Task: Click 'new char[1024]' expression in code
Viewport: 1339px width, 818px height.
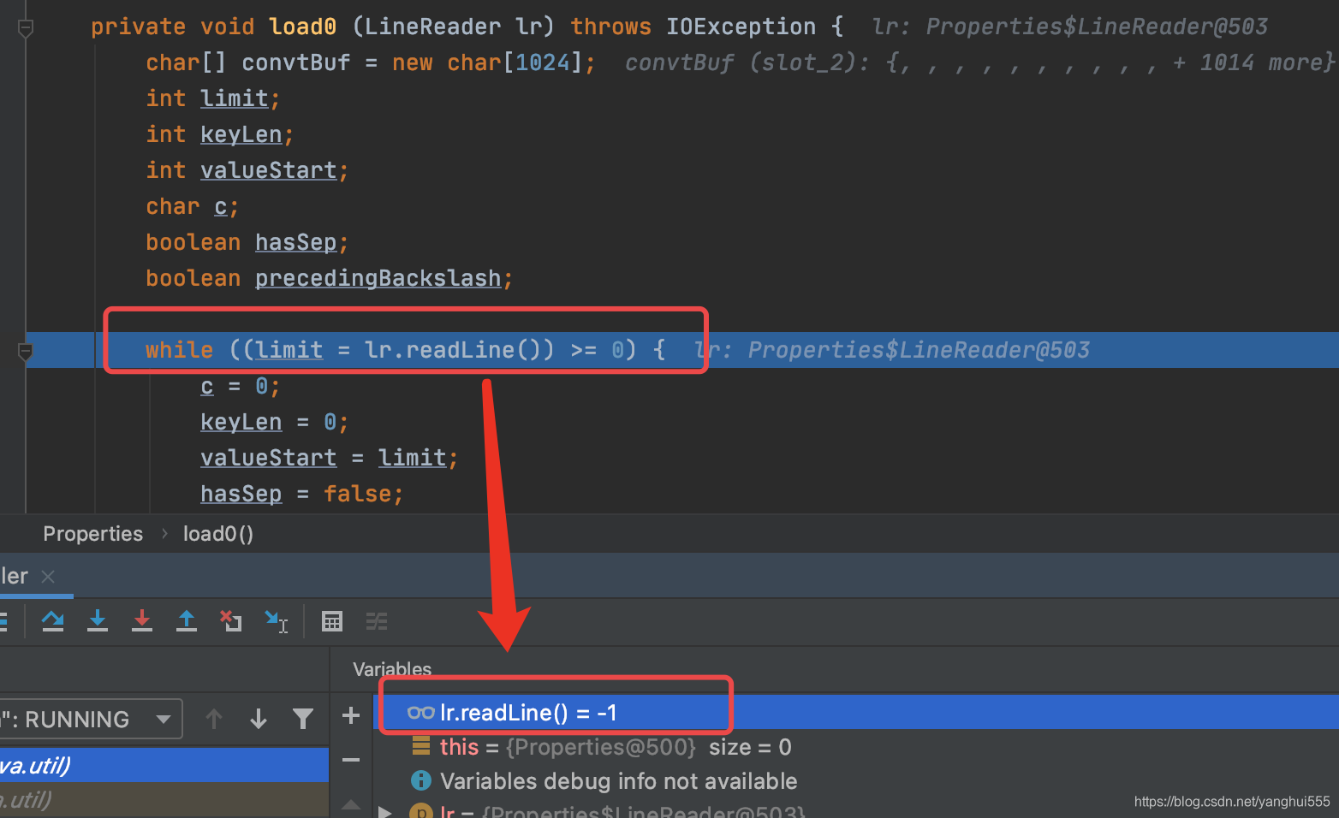Action: click(x=486, y=62)
